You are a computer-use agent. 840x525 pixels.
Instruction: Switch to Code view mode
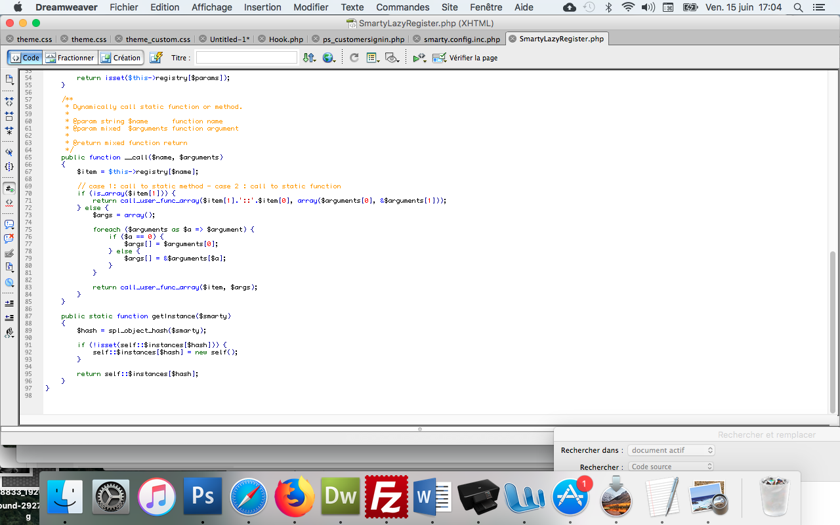click(26, 58)
